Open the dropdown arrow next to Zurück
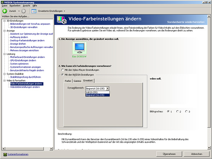This screenshot has height=159, width=212. [20, 11]
